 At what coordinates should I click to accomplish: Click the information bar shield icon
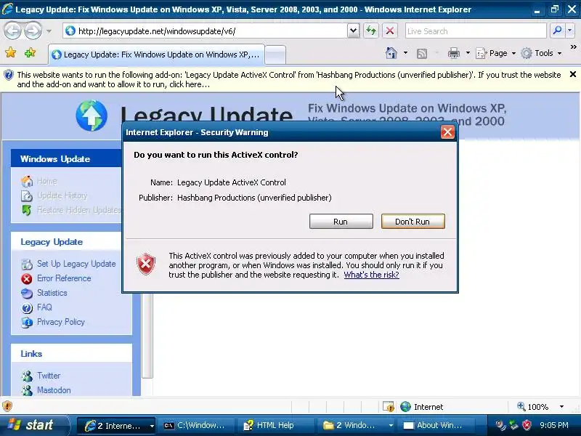(x=8, y=75)
